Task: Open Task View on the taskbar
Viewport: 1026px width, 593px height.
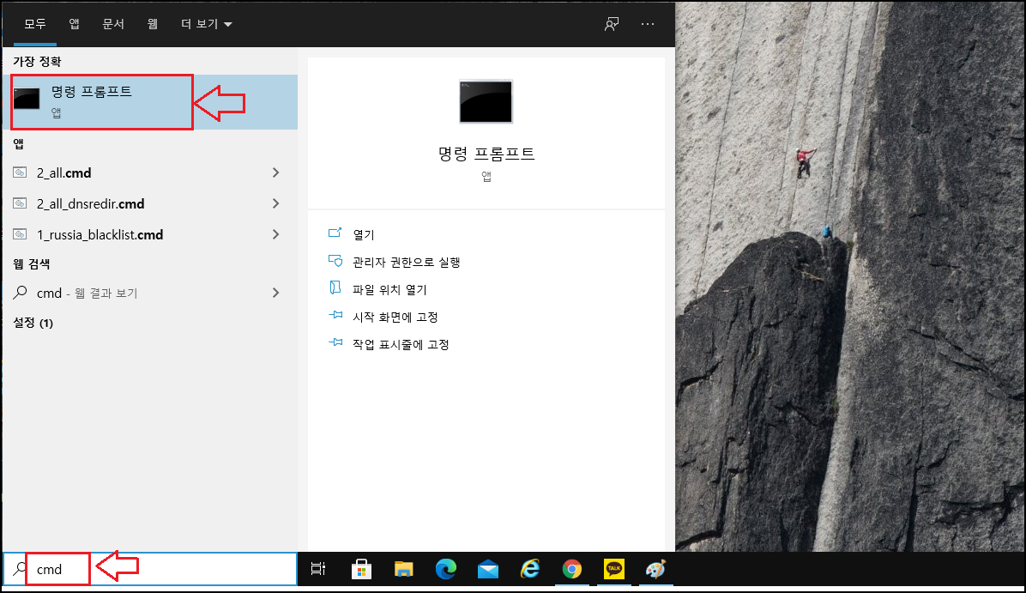Action: [x=318, y=570]
